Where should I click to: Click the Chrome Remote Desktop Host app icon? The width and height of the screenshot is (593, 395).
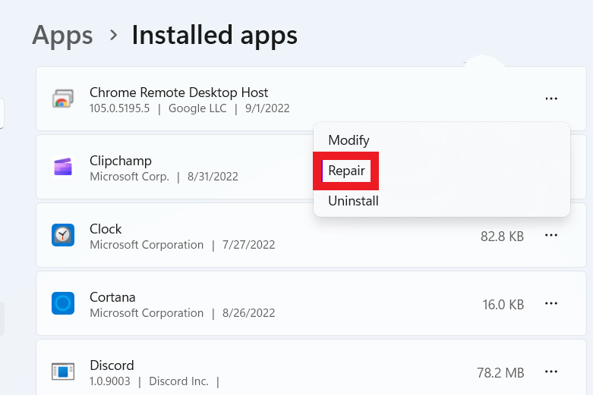point(63,99)
